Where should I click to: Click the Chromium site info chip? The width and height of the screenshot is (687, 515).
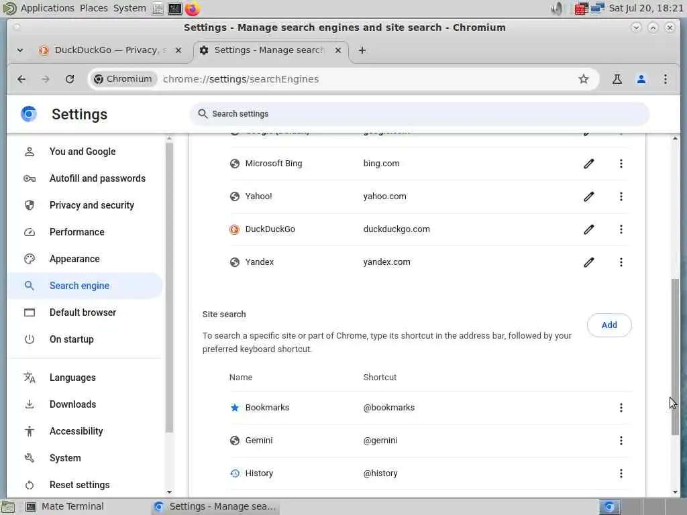[x=123, y=79]
